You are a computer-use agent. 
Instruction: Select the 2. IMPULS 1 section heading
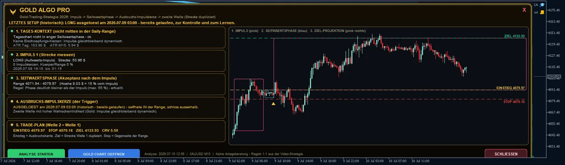click(x=45, y=54)
